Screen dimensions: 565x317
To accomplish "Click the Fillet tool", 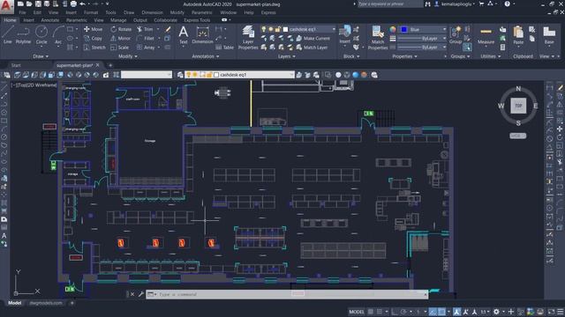I will click(x=146, y=38).
